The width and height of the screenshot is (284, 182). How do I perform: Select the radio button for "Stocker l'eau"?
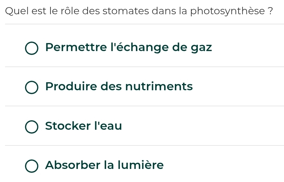pos(32,127)
